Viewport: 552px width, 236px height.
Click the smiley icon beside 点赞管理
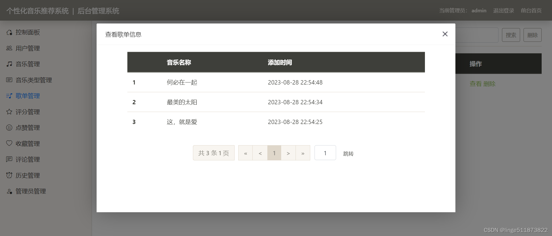click(9, 127)
